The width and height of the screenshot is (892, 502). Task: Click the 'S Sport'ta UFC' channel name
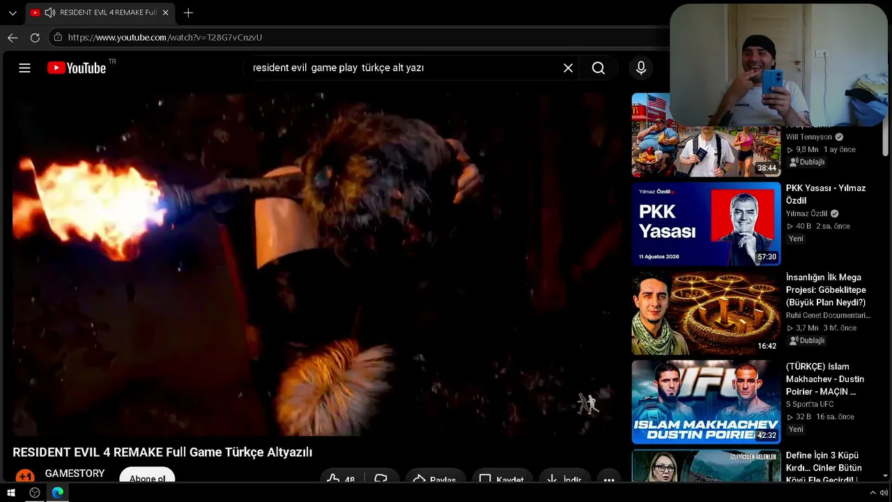coord(810,404)
